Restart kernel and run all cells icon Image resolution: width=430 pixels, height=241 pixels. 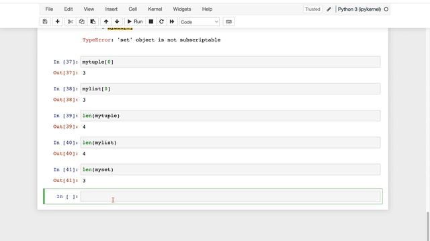[172, 21]
